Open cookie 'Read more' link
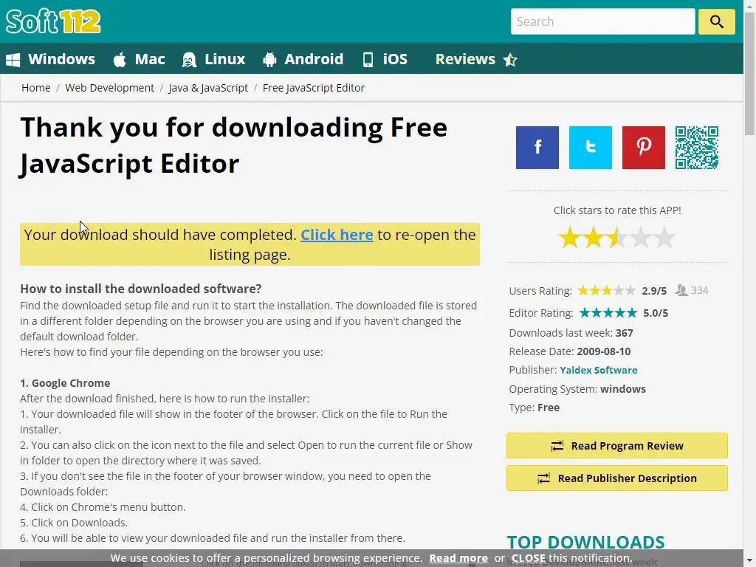 (x=458, y=558)
